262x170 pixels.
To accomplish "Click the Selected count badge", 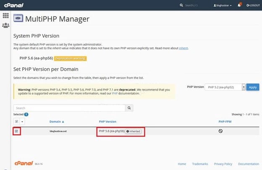I will 26,115.
